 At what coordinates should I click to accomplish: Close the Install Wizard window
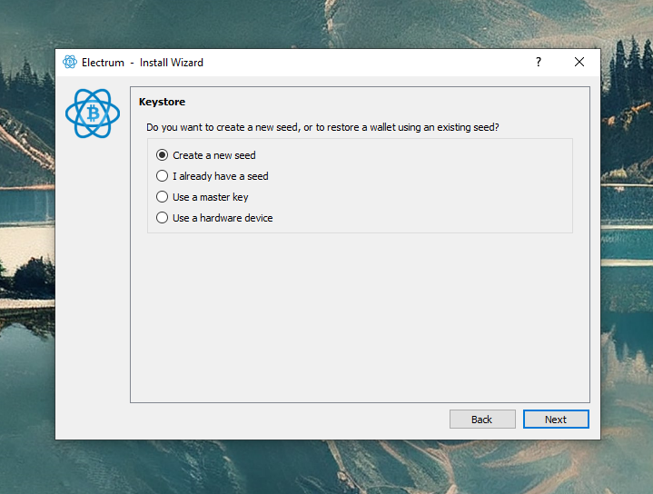[x=579, y=63]
